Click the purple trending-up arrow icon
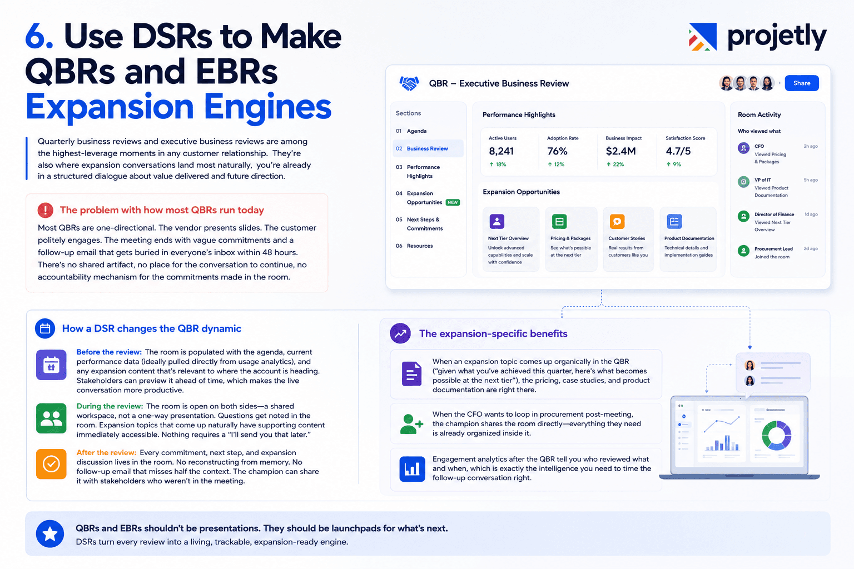 point(400,333)
